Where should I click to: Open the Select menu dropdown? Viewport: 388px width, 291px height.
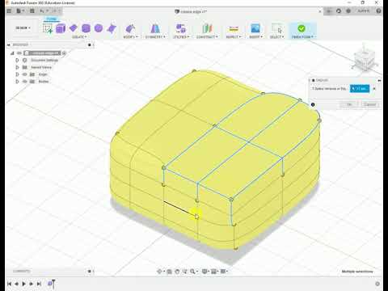pos(276,36)
